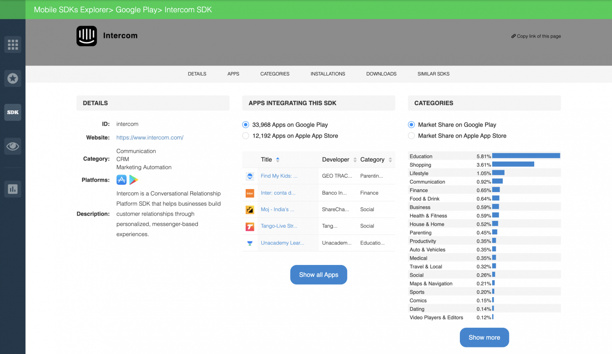
Task: Open the bar chart analytics sidebar icon
Action: (x=13, y=189)
